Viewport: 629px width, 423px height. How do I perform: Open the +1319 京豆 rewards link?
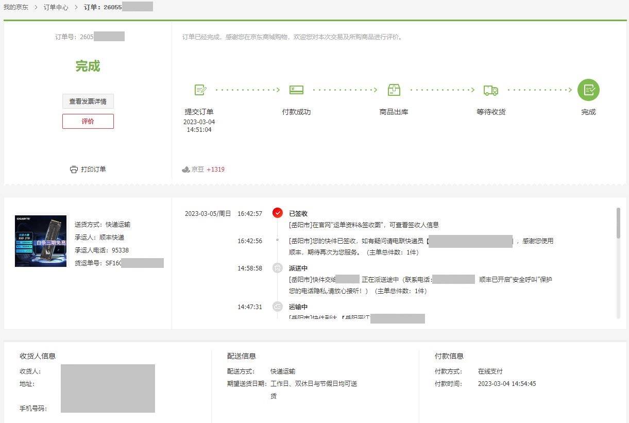point(216,169)
